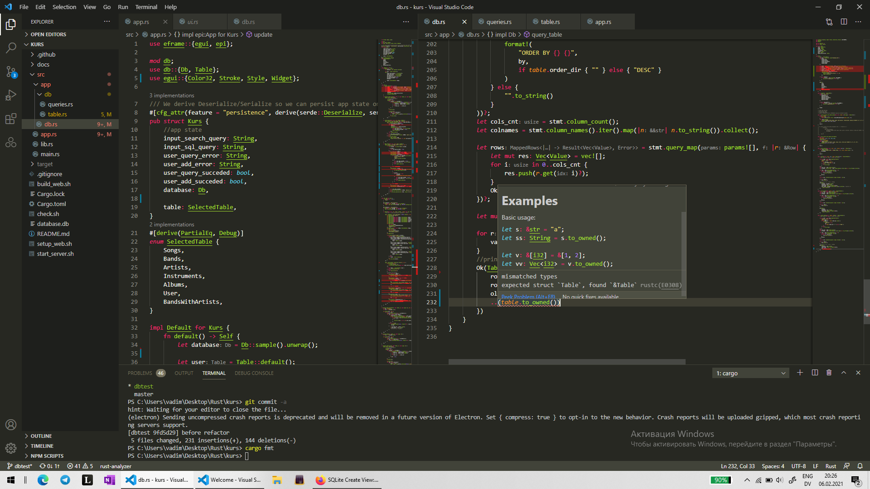Open notifications bell in status bar
Viewport: 870px width, 489px height.
point(860,466)
